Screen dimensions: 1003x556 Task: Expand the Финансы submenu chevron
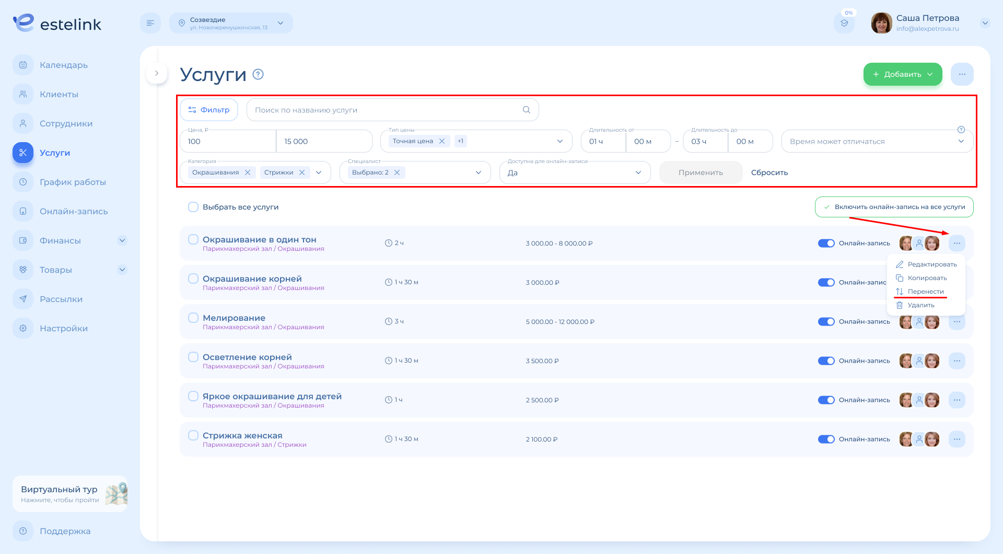tap(122, 241)
